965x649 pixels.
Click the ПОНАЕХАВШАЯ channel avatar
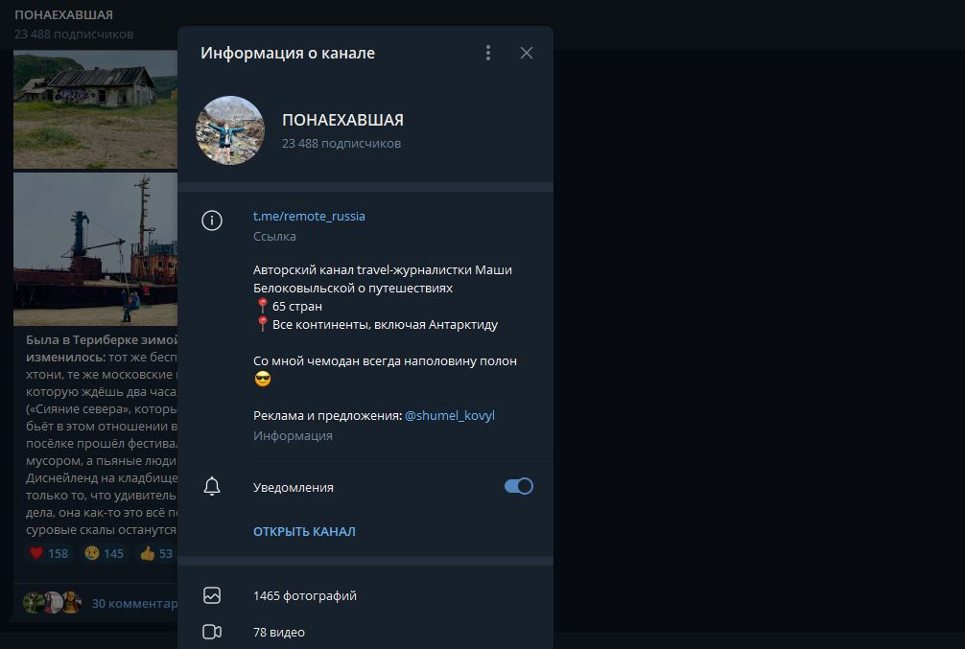pos(229,132)
